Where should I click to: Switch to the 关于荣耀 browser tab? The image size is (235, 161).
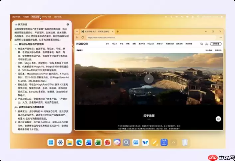[x=97, y=31]
